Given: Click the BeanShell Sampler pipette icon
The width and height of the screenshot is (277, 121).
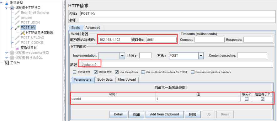Looking at the screenshot, I should (17, 13).
